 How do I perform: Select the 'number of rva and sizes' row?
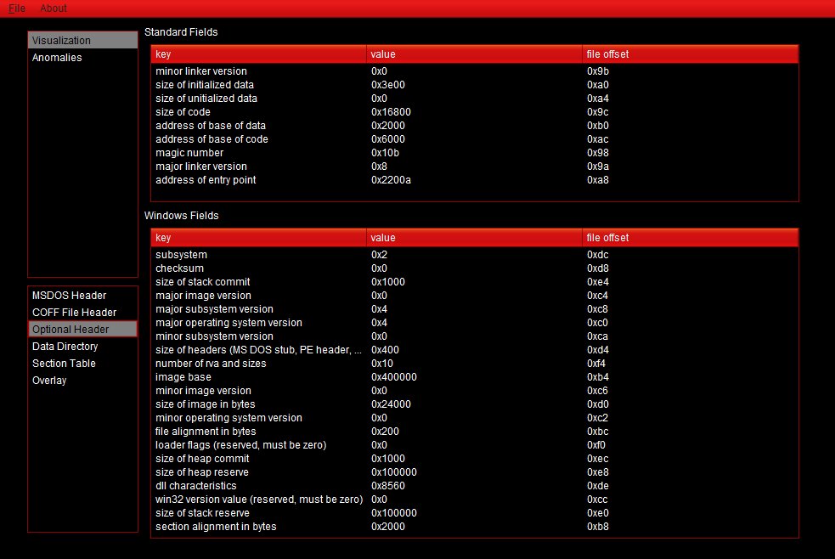point(475,364)
